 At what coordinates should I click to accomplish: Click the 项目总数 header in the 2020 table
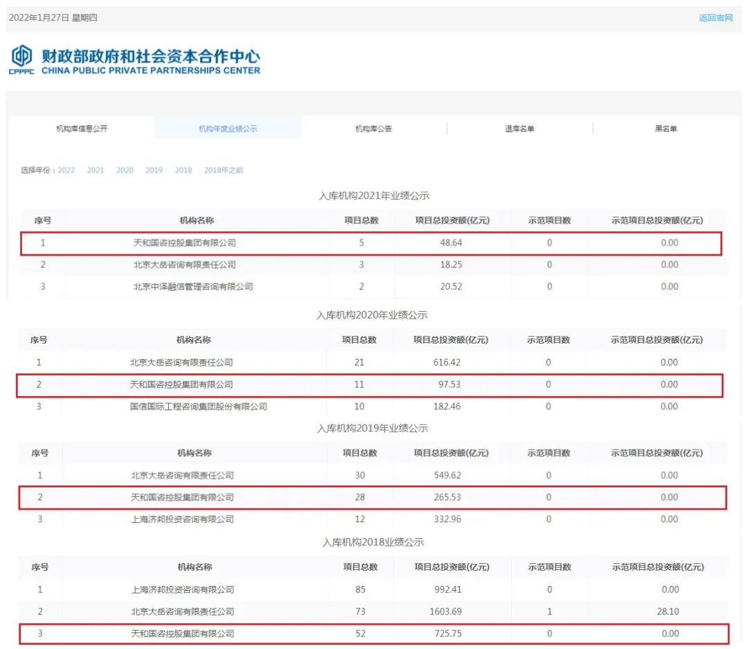(359, 340)
